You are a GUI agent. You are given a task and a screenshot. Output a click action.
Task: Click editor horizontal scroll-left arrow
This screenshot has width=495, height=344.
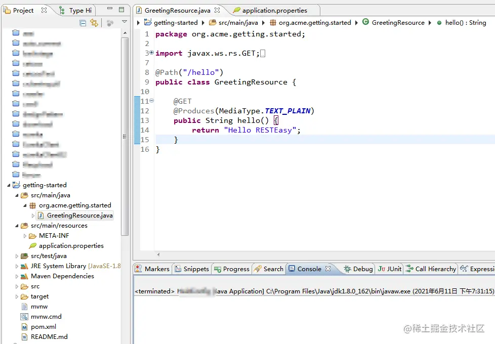(x=158, y=254)
